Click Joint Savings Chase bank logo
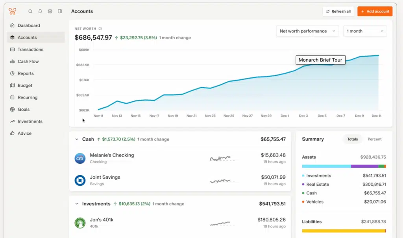This screenshot has width=403, height=238. click(x=80, y=180)
